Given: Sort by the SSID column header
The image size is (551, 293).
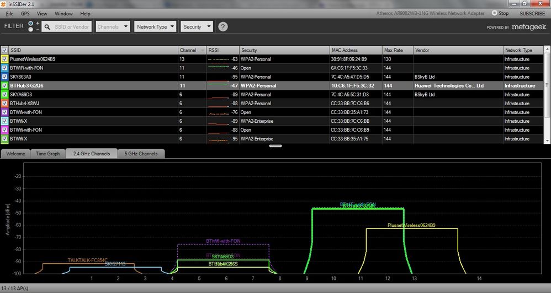Looking at the screenshot, I should pos(93,51).
